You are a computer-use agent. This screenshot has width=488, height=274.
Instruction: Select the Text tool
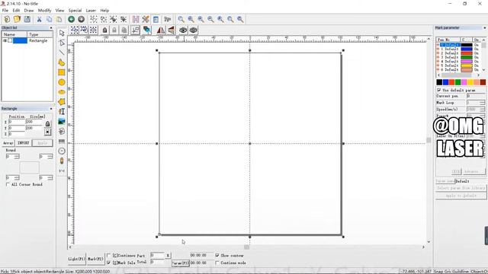(62, 112)
